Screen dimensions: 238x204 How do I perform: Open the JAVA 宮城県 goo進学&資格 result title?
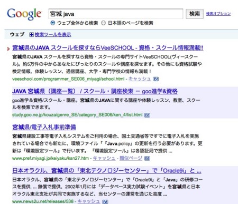pos(95,91)
